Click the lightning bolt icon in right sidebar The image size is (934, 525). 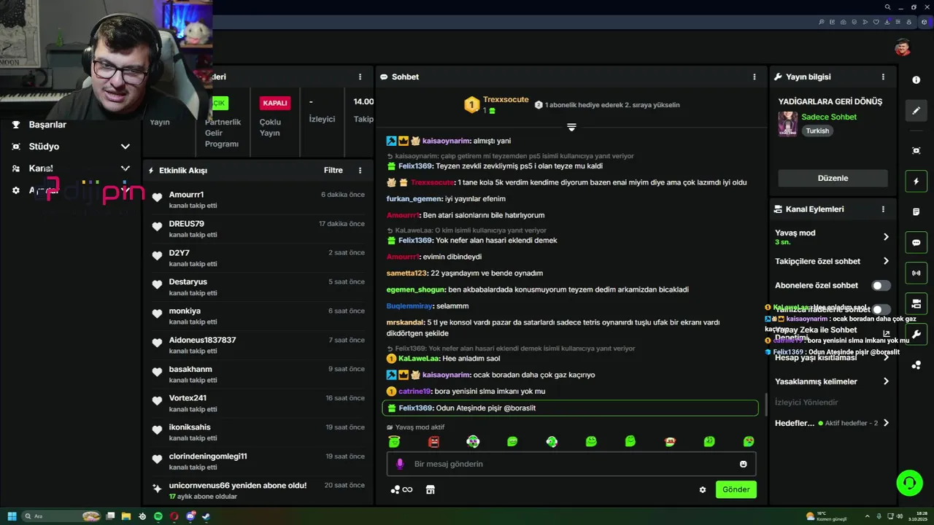tap(916, 182)
